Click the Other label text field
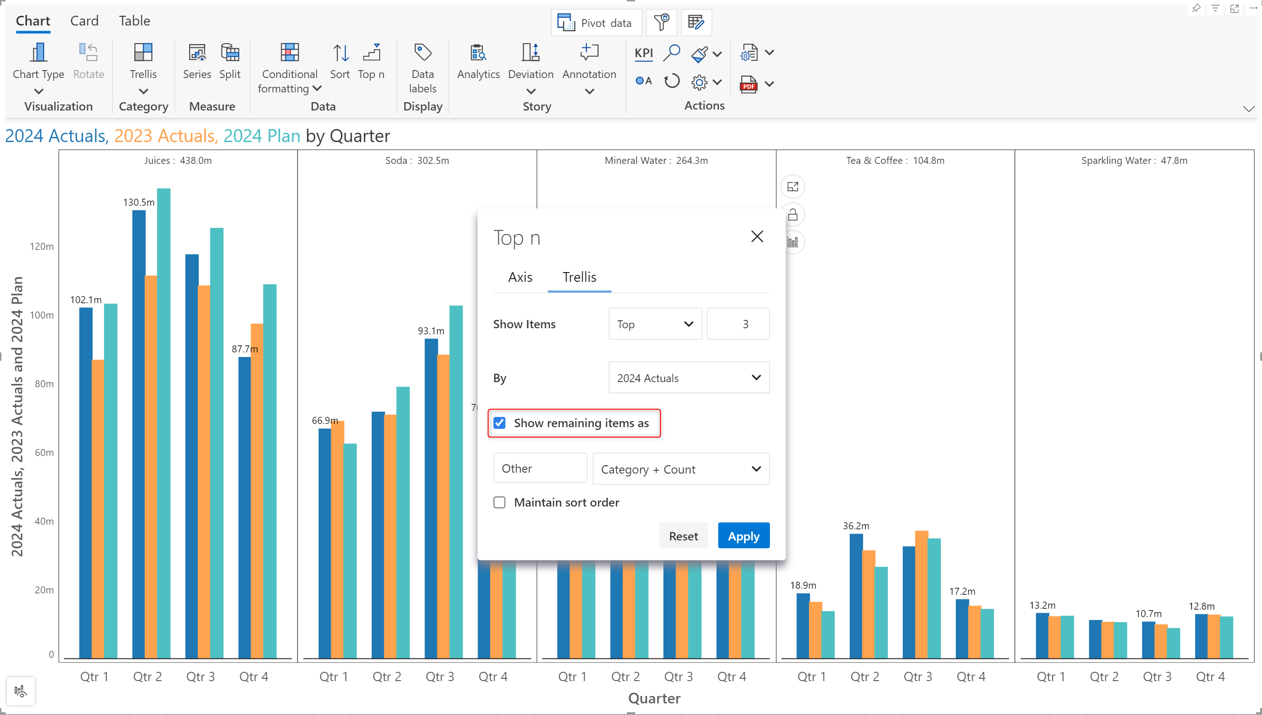1262x715 pixels. pyautogui.click(x=539, y=468)
